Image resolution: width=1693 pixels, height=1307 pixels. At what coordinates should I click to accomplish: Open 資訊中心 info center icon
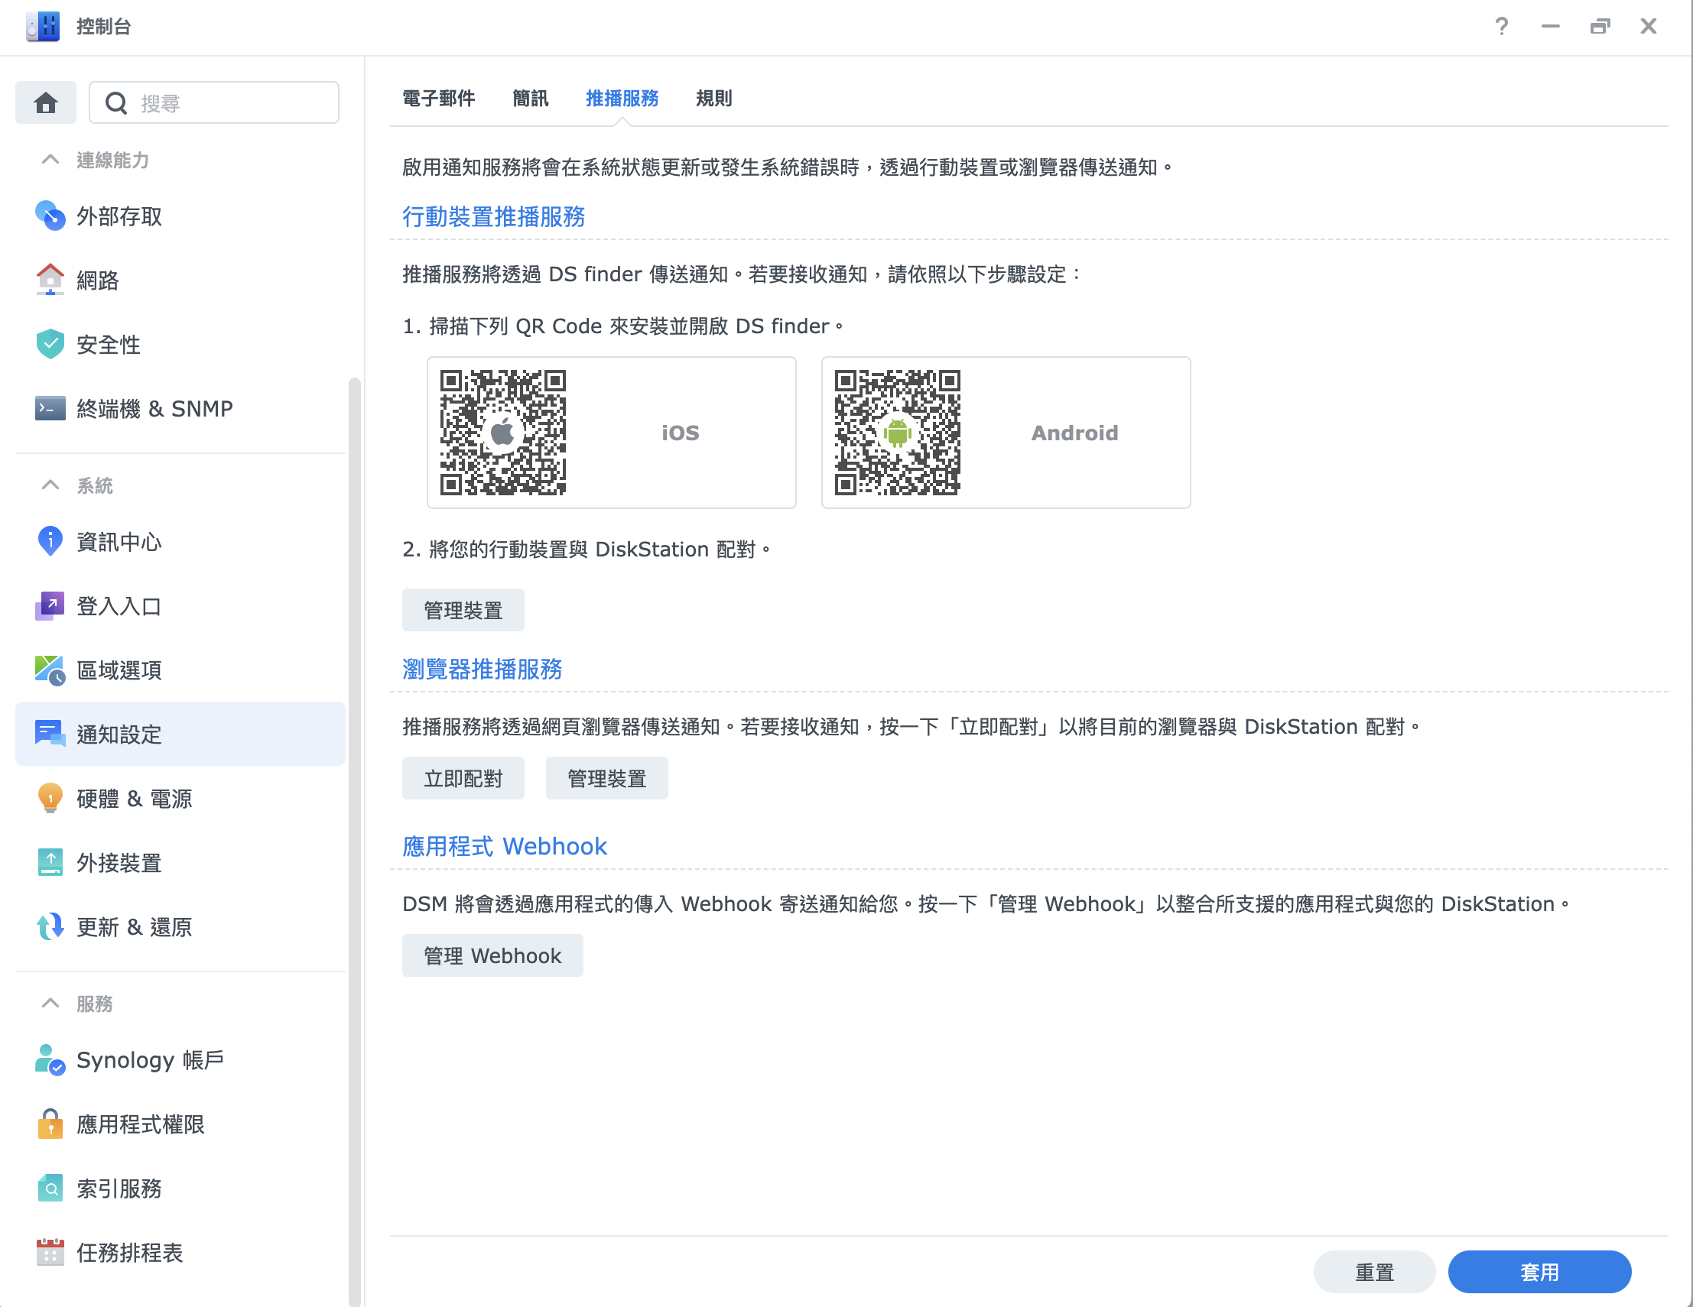point(50,542)
